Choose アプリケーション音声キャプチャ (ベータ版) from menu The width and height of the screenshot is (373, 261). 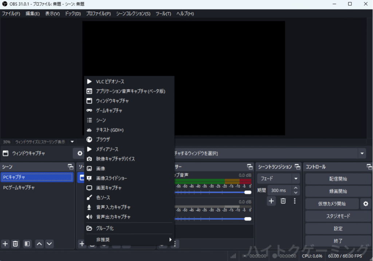(x=129, y=91)
